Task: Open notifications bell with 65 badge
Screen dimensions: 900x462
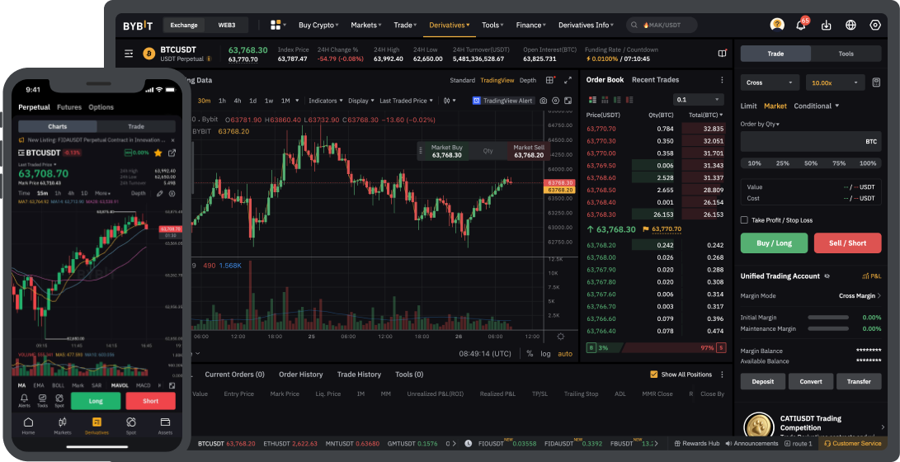Action: [x=801, y=25]
